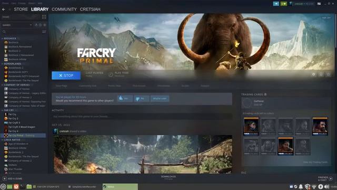Select BioShock Remastered in the library list

20,46
